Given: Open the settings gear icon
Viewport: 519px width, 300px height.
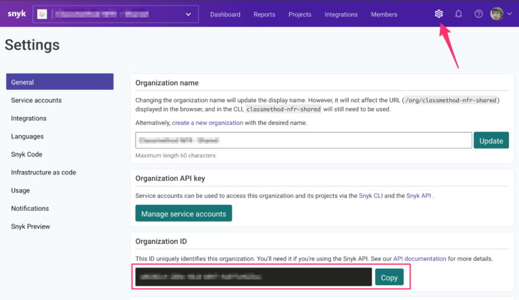Looking at the screenshot, I should pos(439,14).
